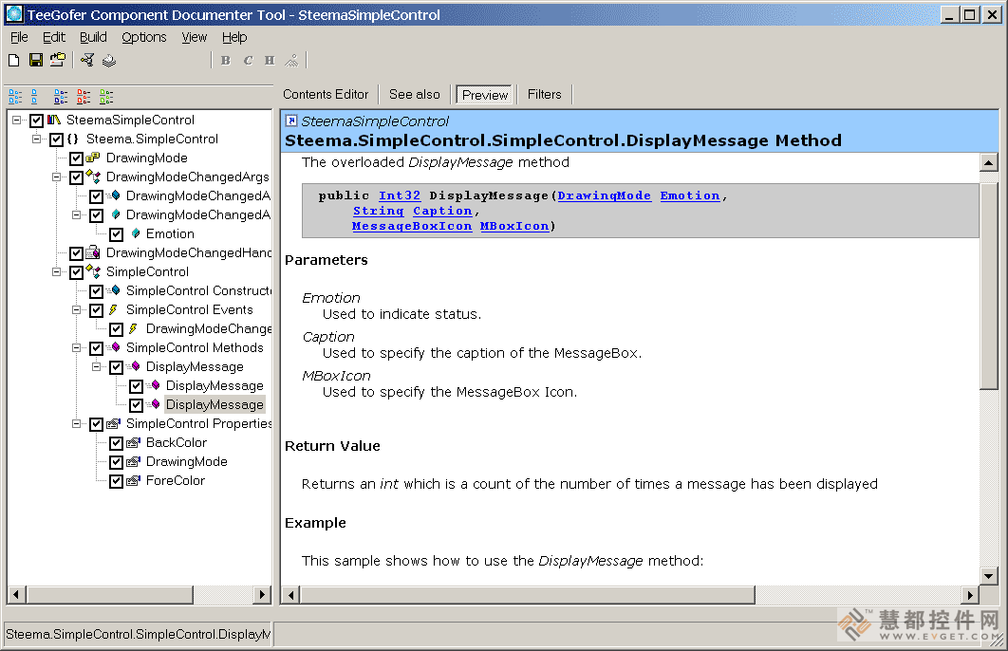Click the preview pane vertical scrollbar thumb
This screenshot has height=651, width=1008.
989,287
